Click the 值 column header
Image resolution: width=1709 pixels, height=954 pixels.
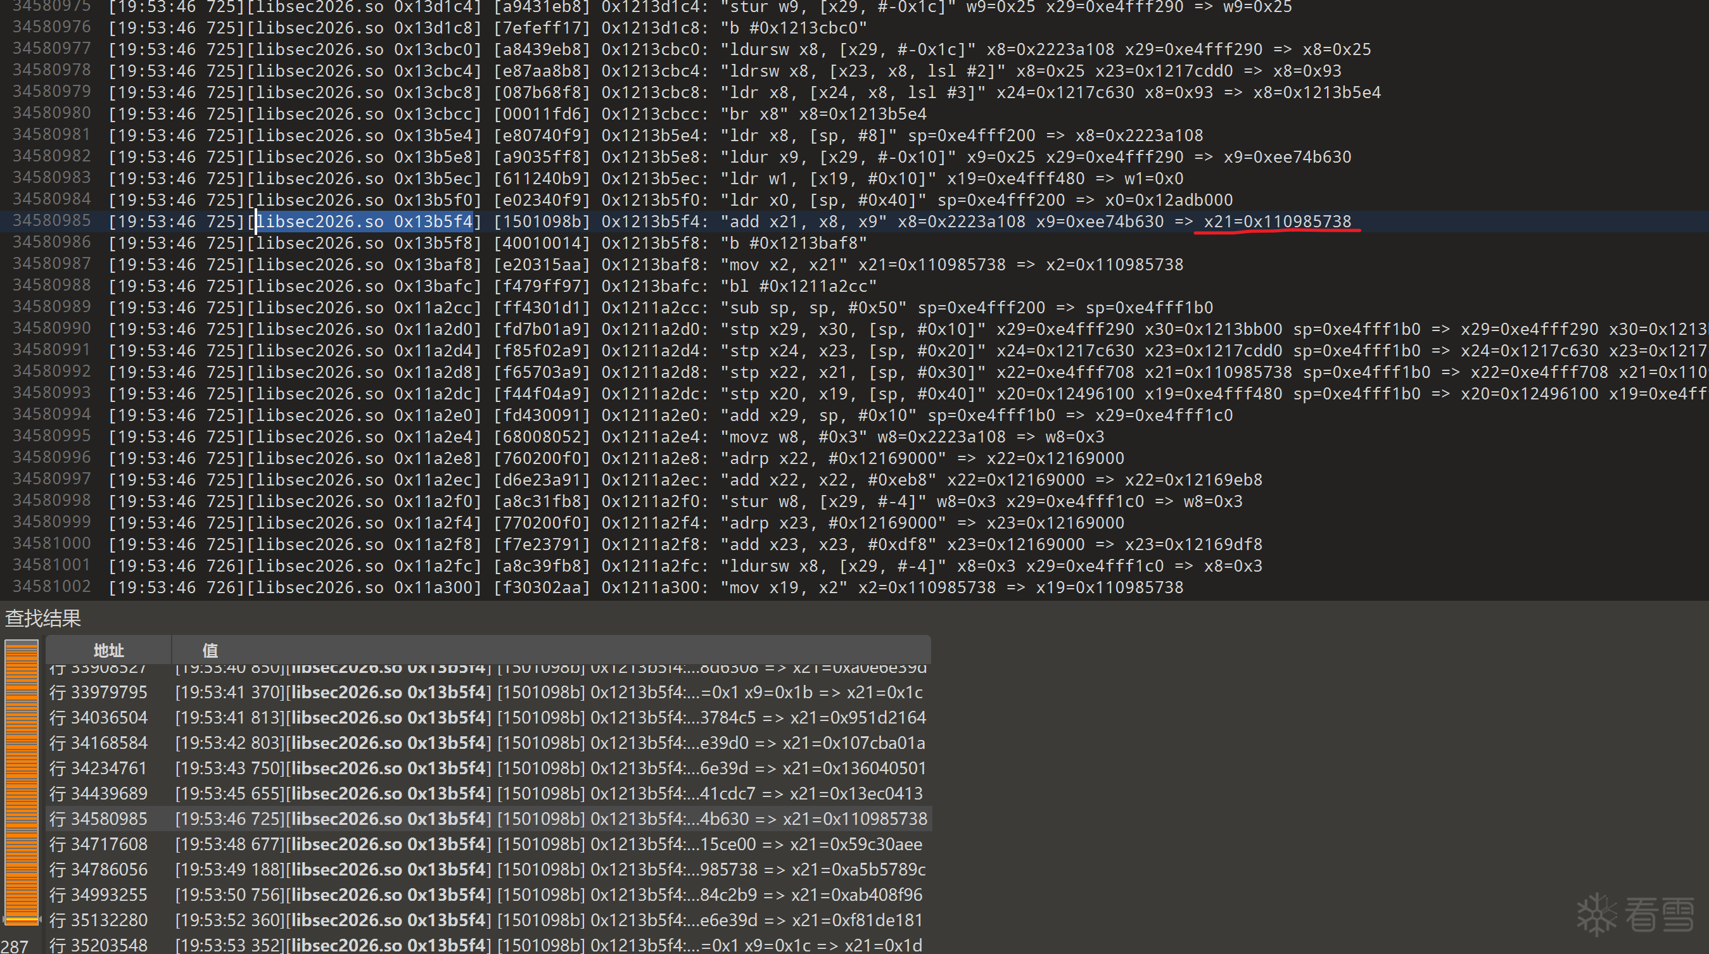pos(210,650)
